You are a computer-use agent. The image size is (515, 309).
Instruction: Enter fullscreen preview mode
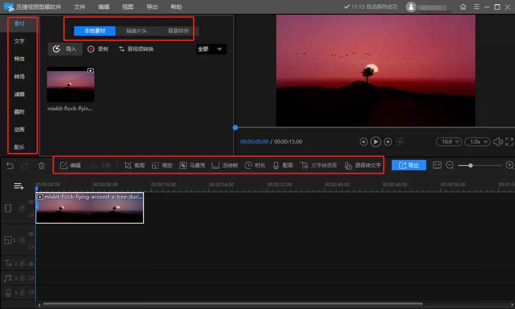coord(509,142)
